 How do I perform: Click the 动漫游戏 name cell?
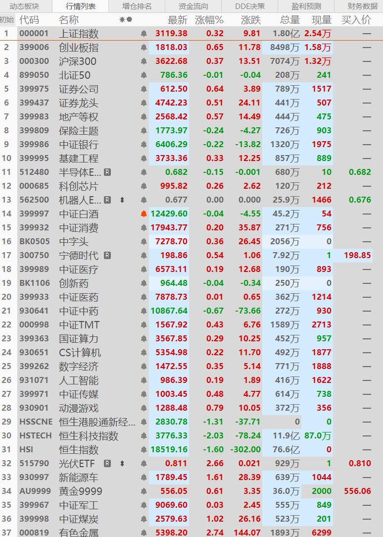pos(79,408)
